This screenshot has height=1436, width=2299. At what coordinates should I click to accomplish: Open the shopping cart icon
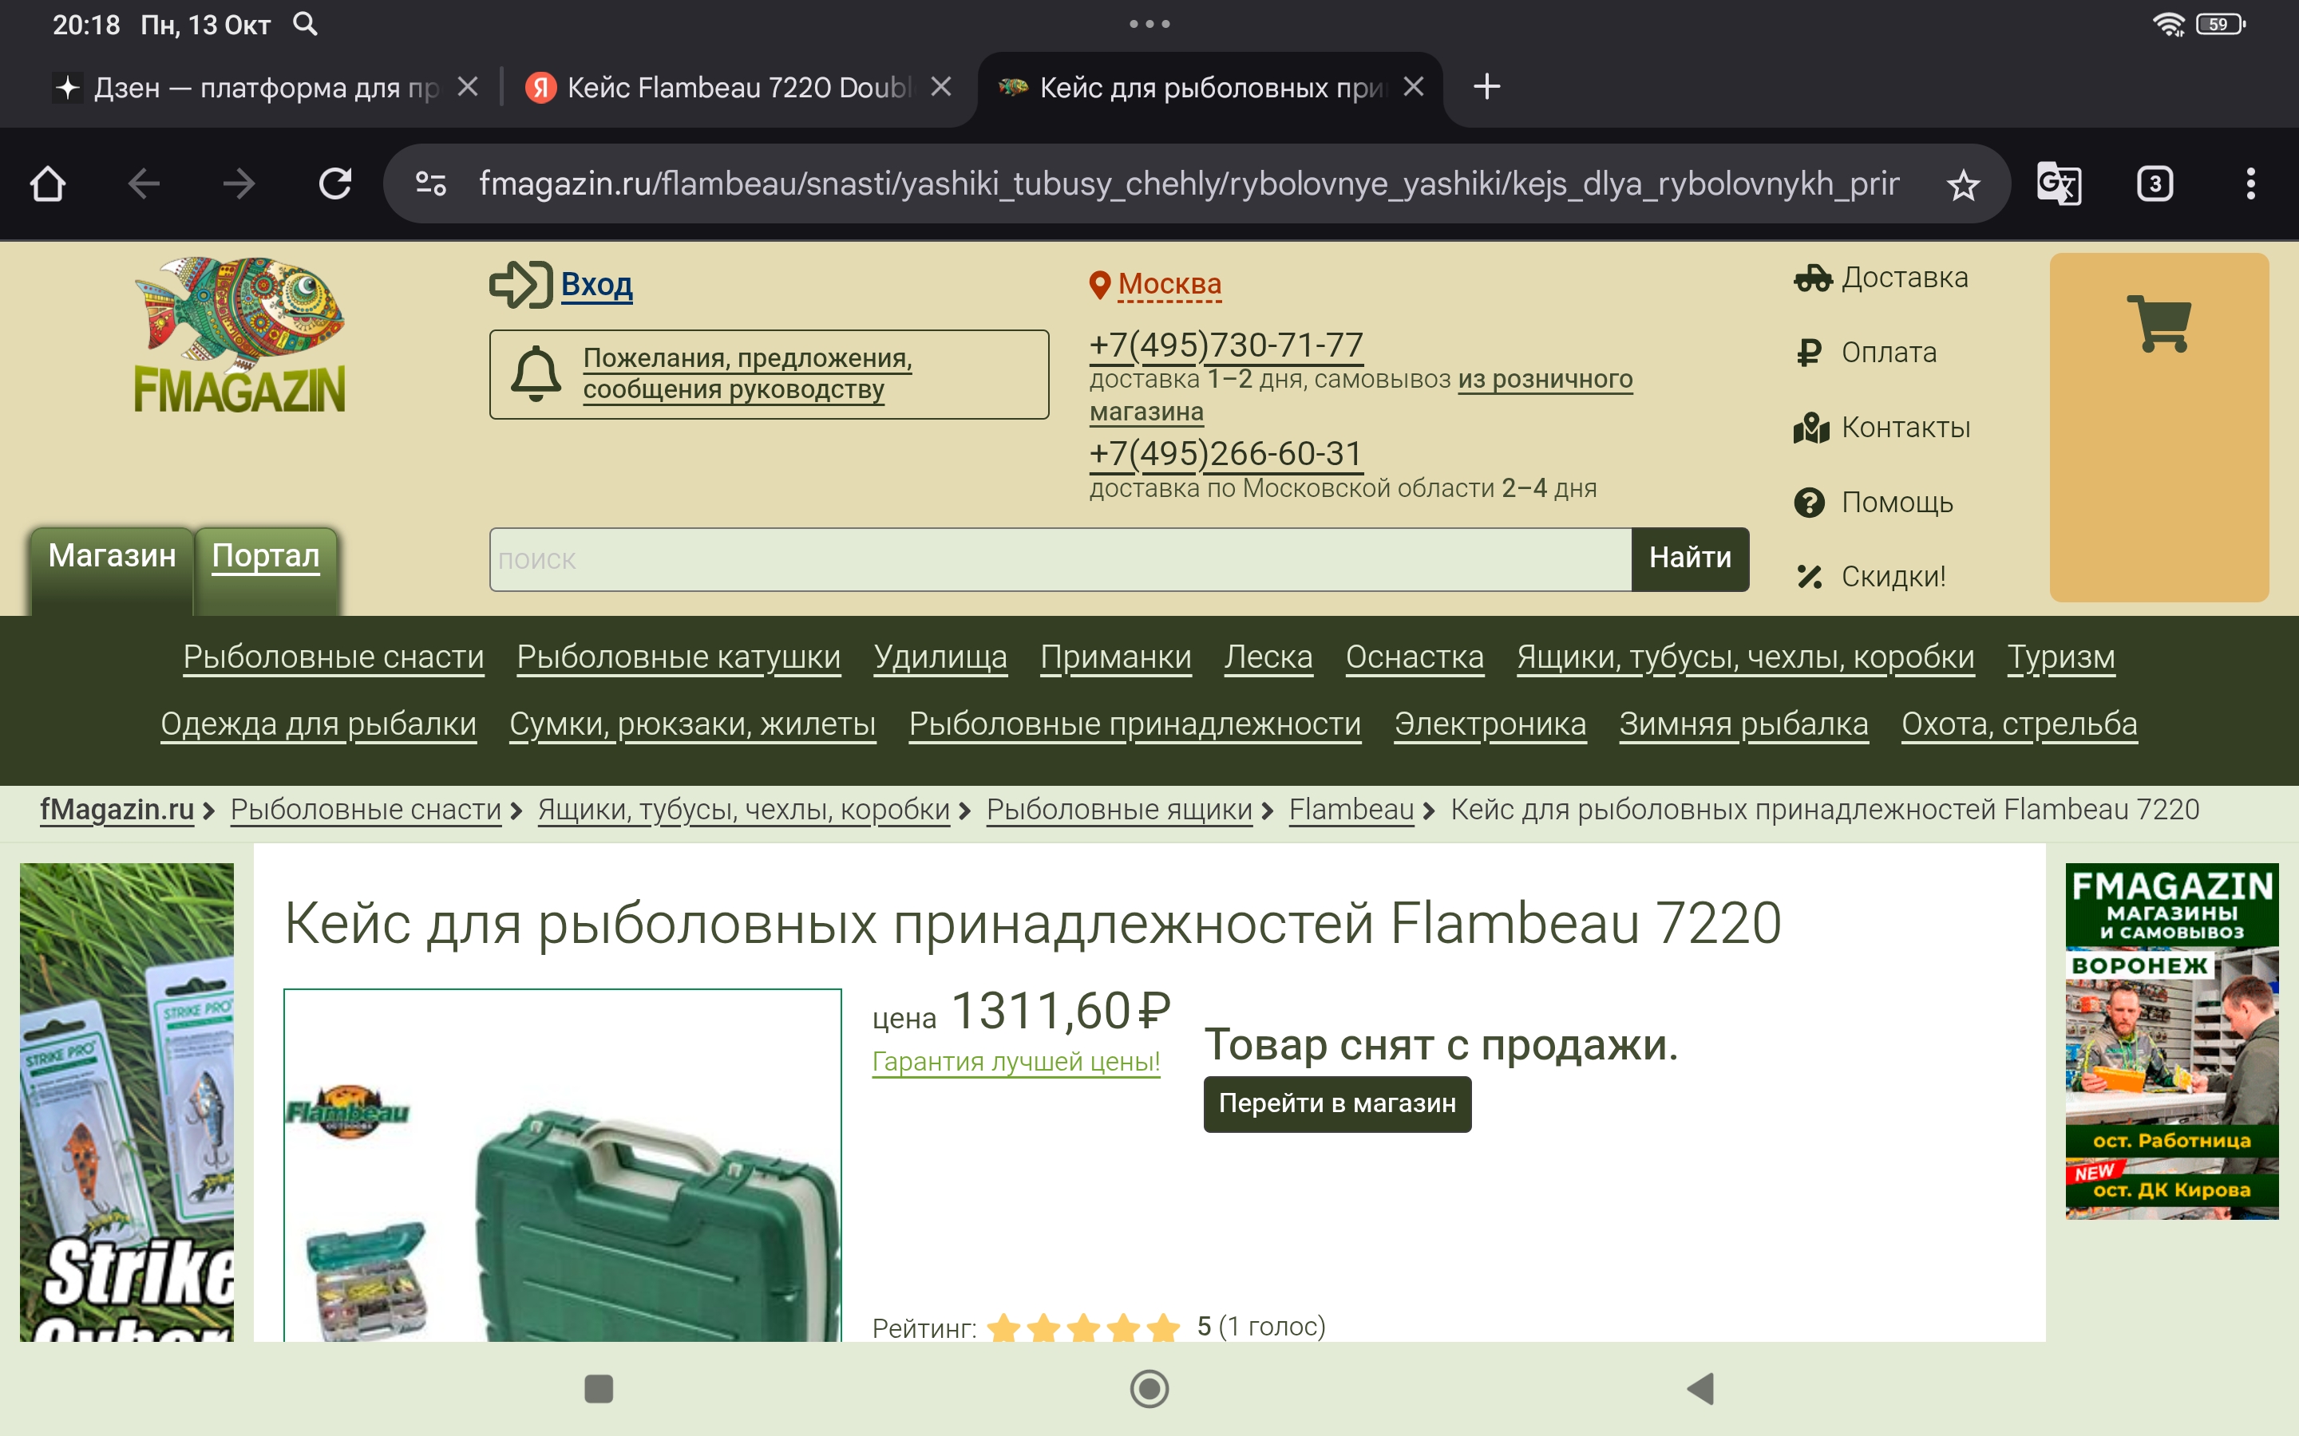point(2159,325)
